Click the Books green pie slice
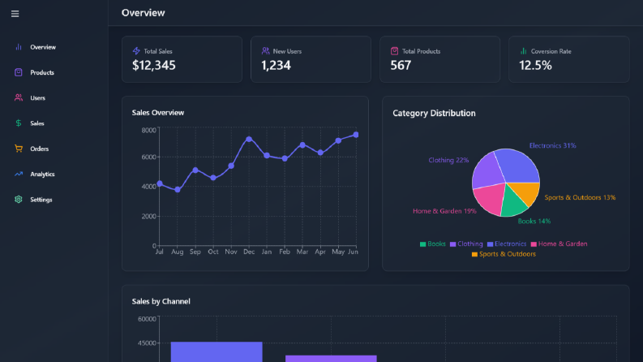The image size is (643, 362). [x=512, y=204]
